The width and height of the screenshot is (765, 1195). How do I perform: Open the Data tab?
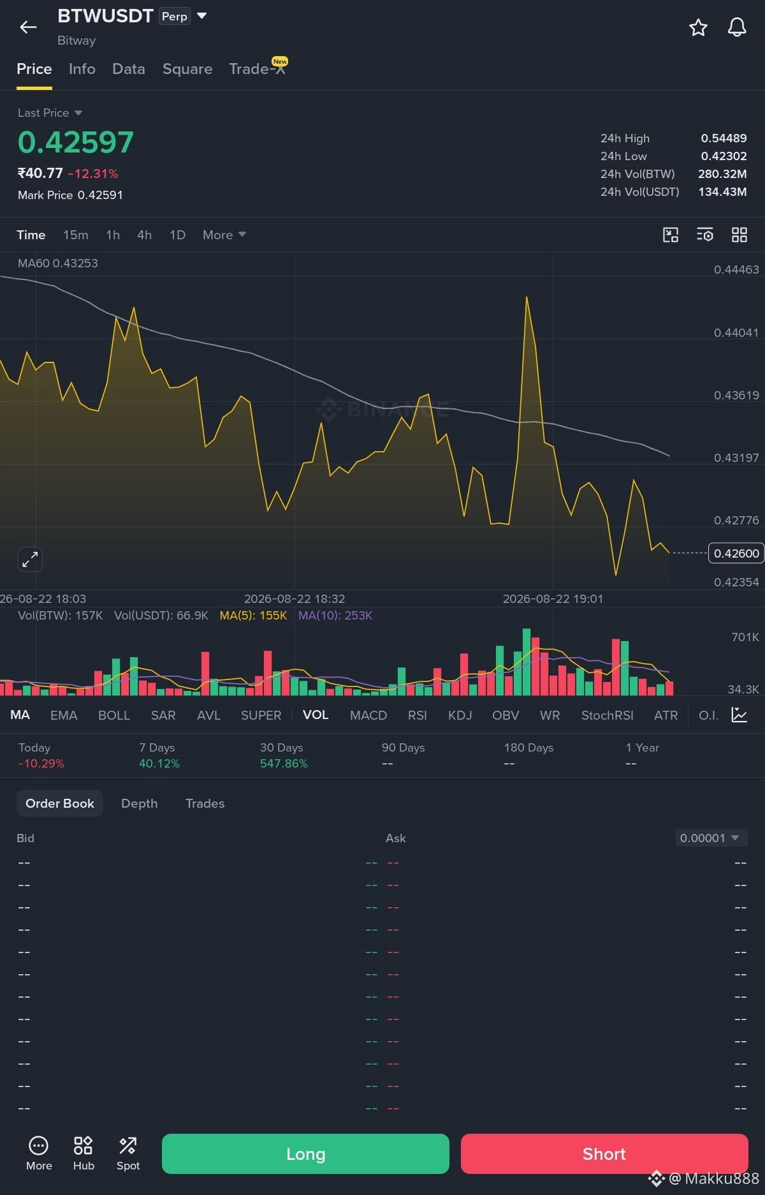point(129,69)
